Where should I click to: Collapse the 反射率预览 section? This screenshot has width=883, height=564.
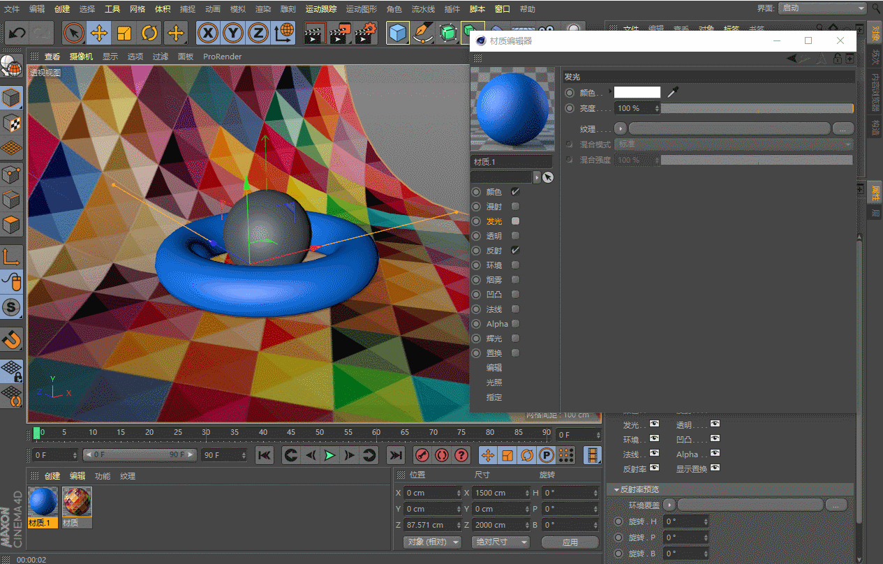(x=616, y=489)
